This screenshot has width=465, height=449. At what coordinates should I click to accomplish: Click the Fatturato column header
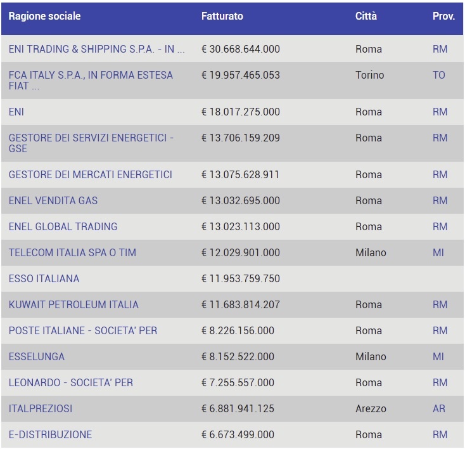(x=222, y=16)
